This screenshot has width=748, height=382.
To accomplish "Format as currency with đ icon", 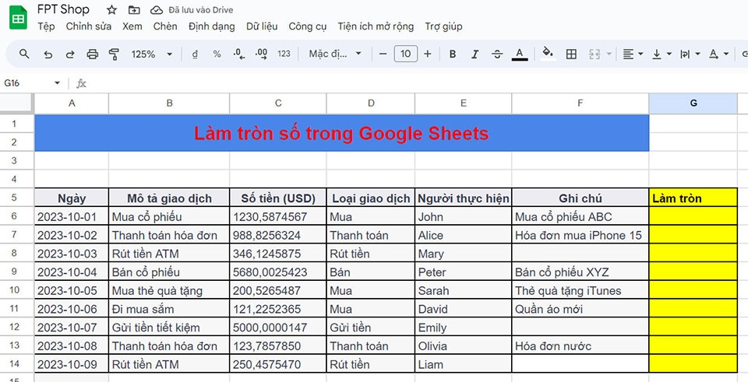I will pos(195,54).
